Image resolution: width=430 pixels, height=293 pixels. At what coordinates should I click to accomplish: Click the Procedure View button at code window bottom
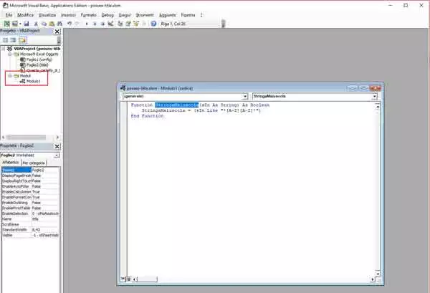coord(123,279)
